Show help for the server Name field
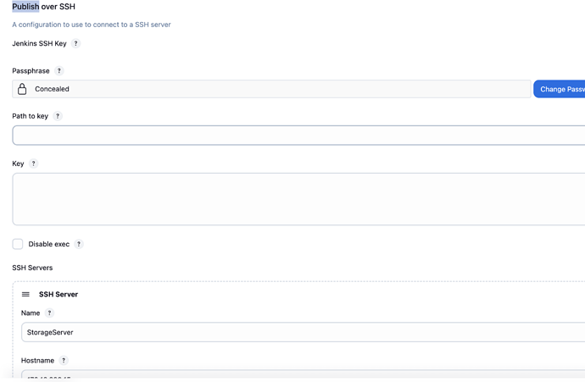This screenshot has height=382, width=585. [x=49, y=313]
